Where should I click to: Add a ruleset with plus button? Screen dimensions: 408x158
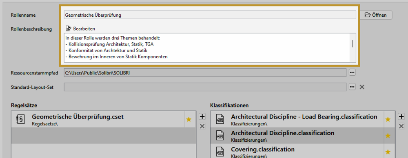point(202,117)
